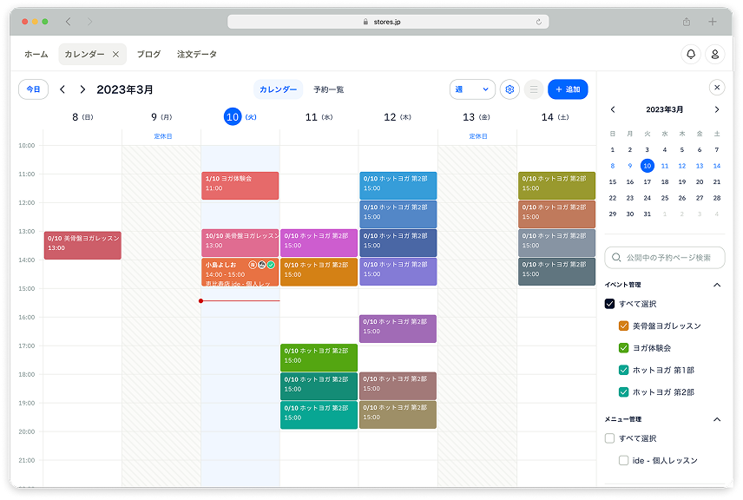Uncheck ホットヨガ 第1部 checkbox
This screenshot has width=743, height=500.
coord(623,370)
